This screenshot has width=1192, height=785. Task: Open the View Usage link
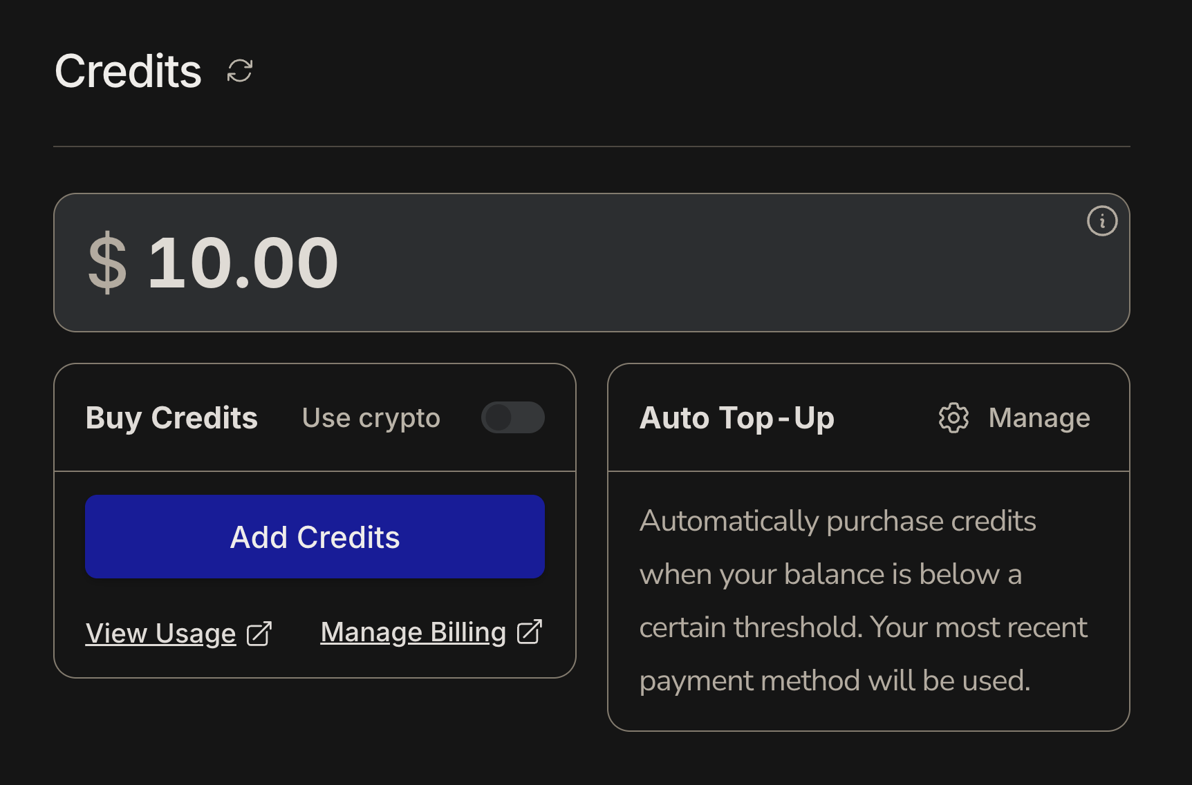(161, 634)
